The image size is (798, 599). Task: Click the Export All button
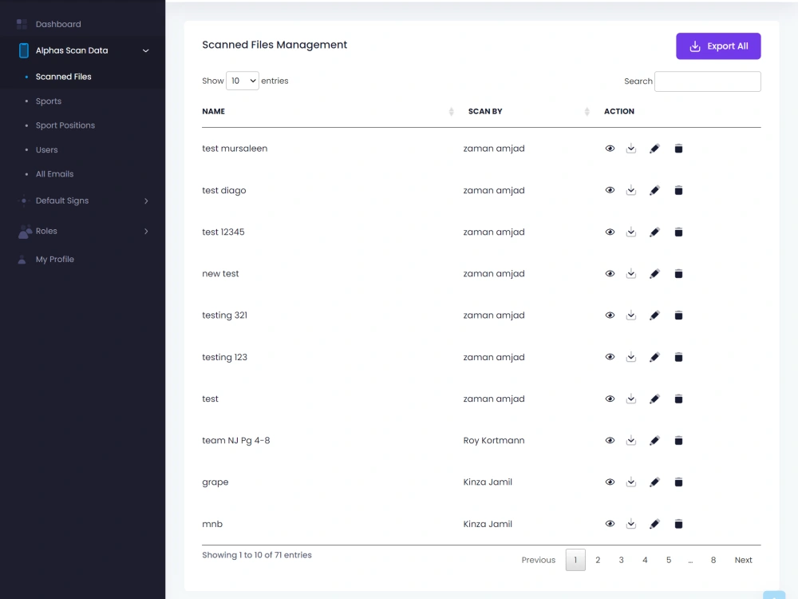[718, 46]
